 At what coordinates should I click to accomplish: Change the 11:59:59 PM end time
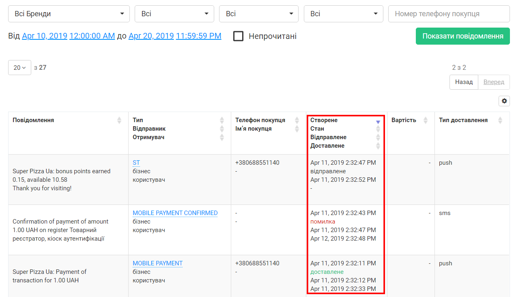[198, 36]
